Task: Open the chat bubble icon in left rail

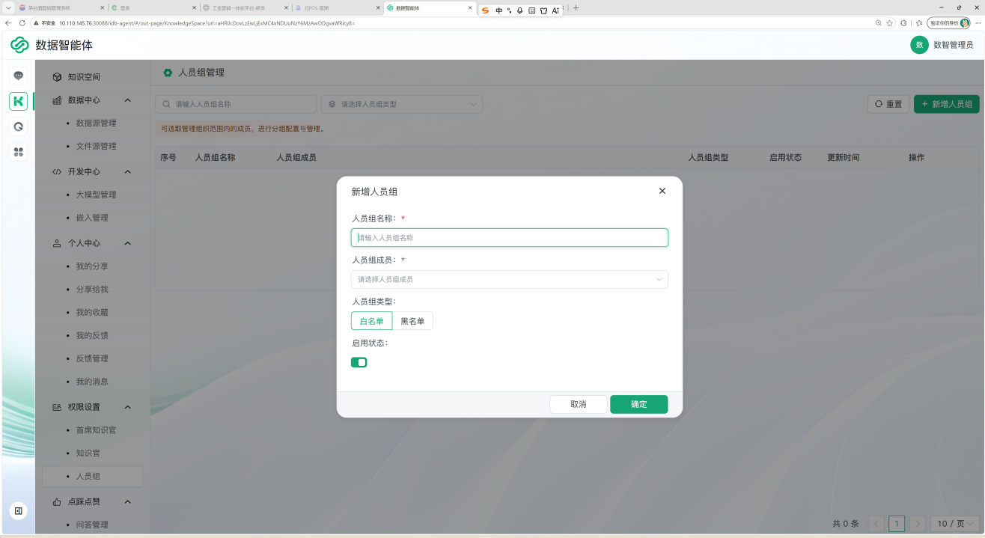Action: [19, 76]
